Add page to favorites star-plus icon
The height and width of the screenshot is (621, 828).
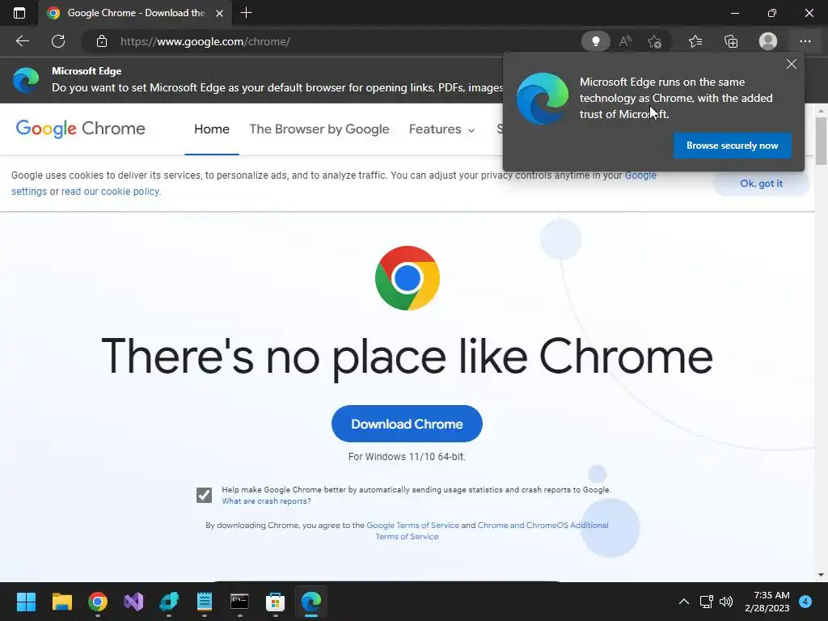coord(655,41)
